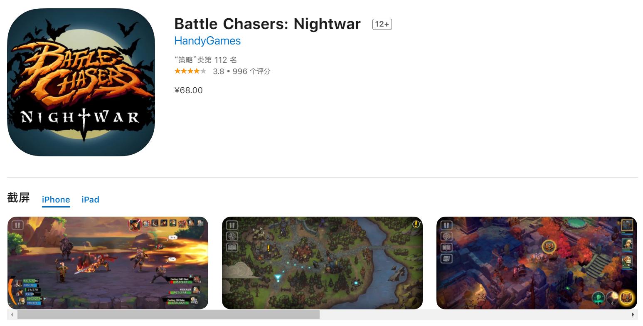The height and width of the screenshot is (326, 643).
Task: Click the 12+ age rating badge
Action: [382, 25]
